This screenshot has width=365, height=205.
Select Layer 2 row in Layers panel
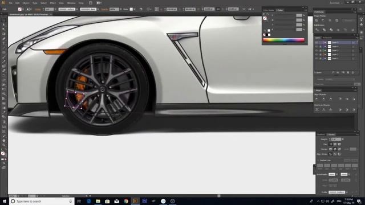coord(336,55)
